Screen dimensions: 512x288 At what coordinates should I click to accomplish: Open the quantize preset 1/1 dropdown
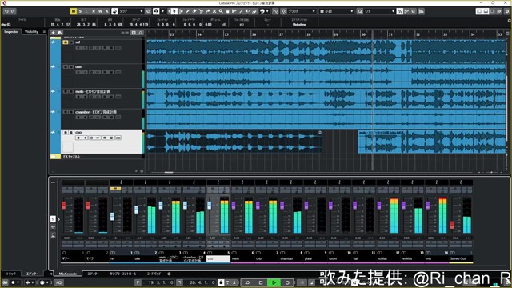coord(379,11)
